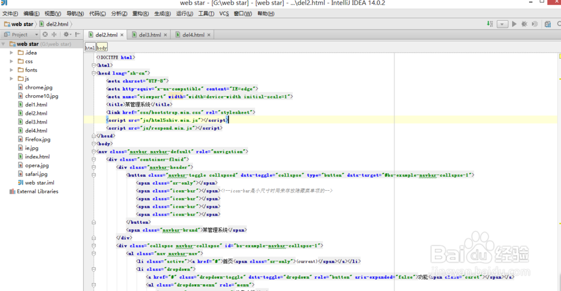Image resolution: width=561 pixels, height=291 pixels.
Task: Expand the css folder
Action: (11, 62)
